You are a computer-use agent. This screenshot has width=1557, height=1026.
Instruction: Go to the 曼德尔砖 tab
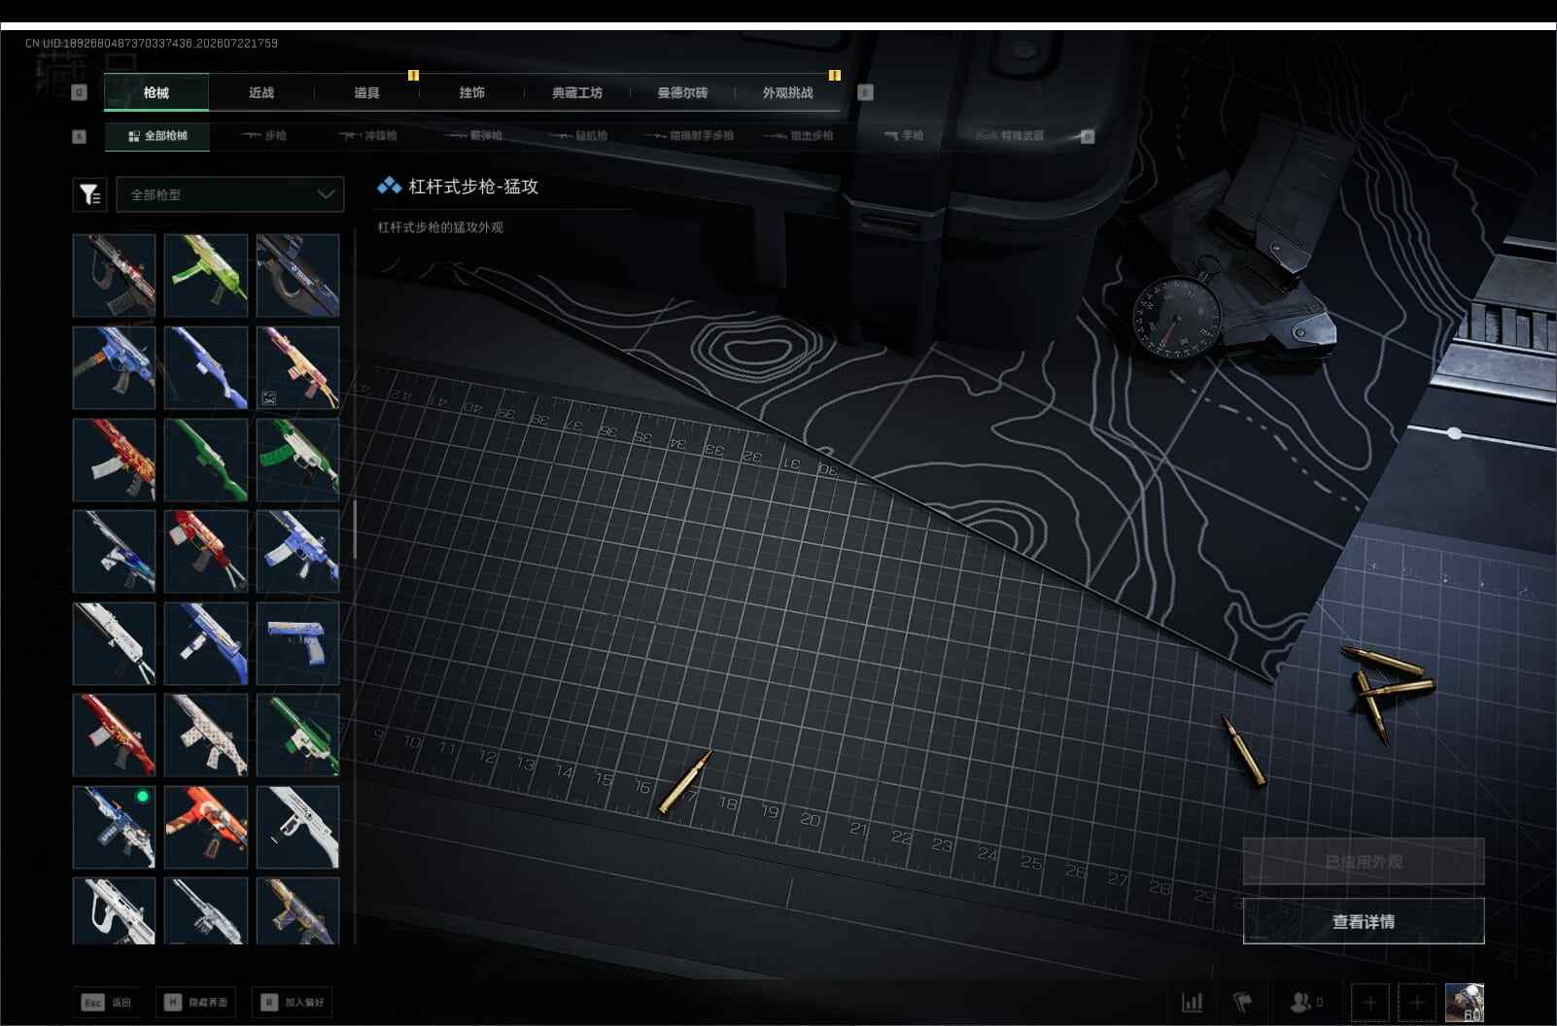click(682, 92)
